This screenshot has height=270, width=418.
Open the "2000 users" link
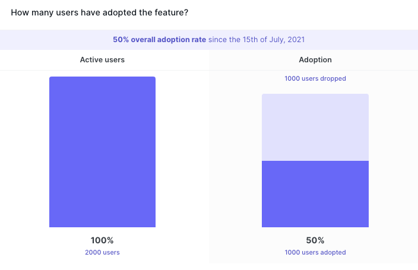tap(102, 252)
